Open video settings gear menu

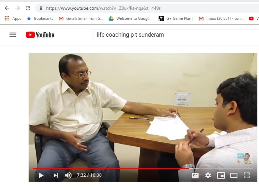[x=208, y=175]
